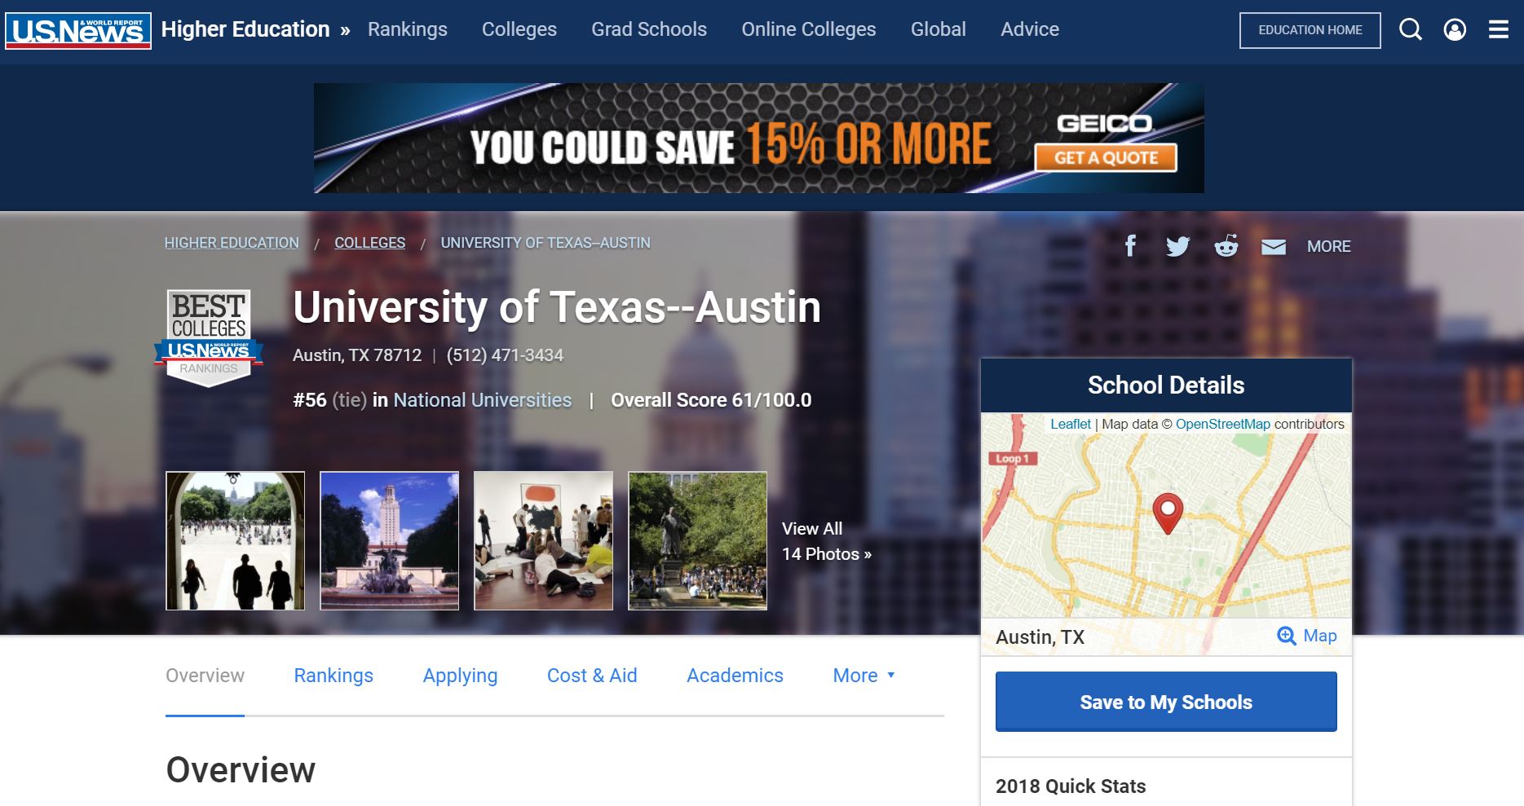Open the hamburger menu icon
Image resolution: width=1524 pixels, height=806 pixels.
coord(1499,30)
